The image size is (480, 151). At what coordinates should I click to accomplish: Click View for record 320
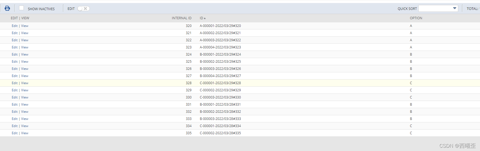pos(25,26)
